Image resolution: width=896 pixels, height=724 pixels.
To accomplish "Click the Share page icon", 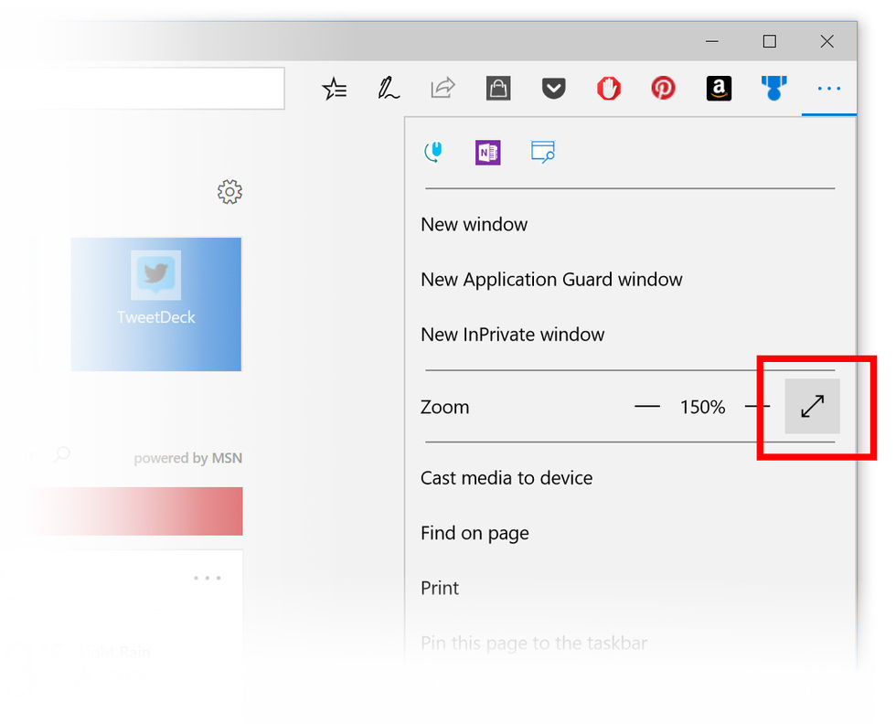I will coord(443,89).
